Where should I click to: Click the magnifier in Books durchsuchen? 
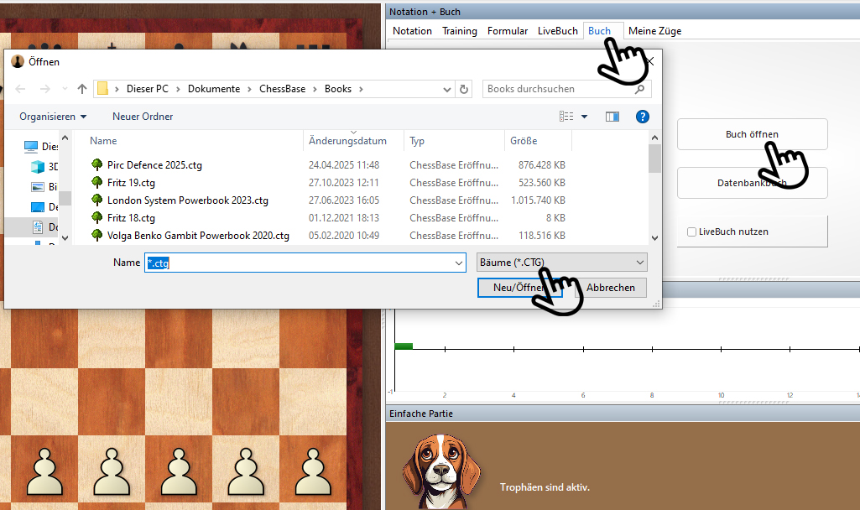pos(639,88)
